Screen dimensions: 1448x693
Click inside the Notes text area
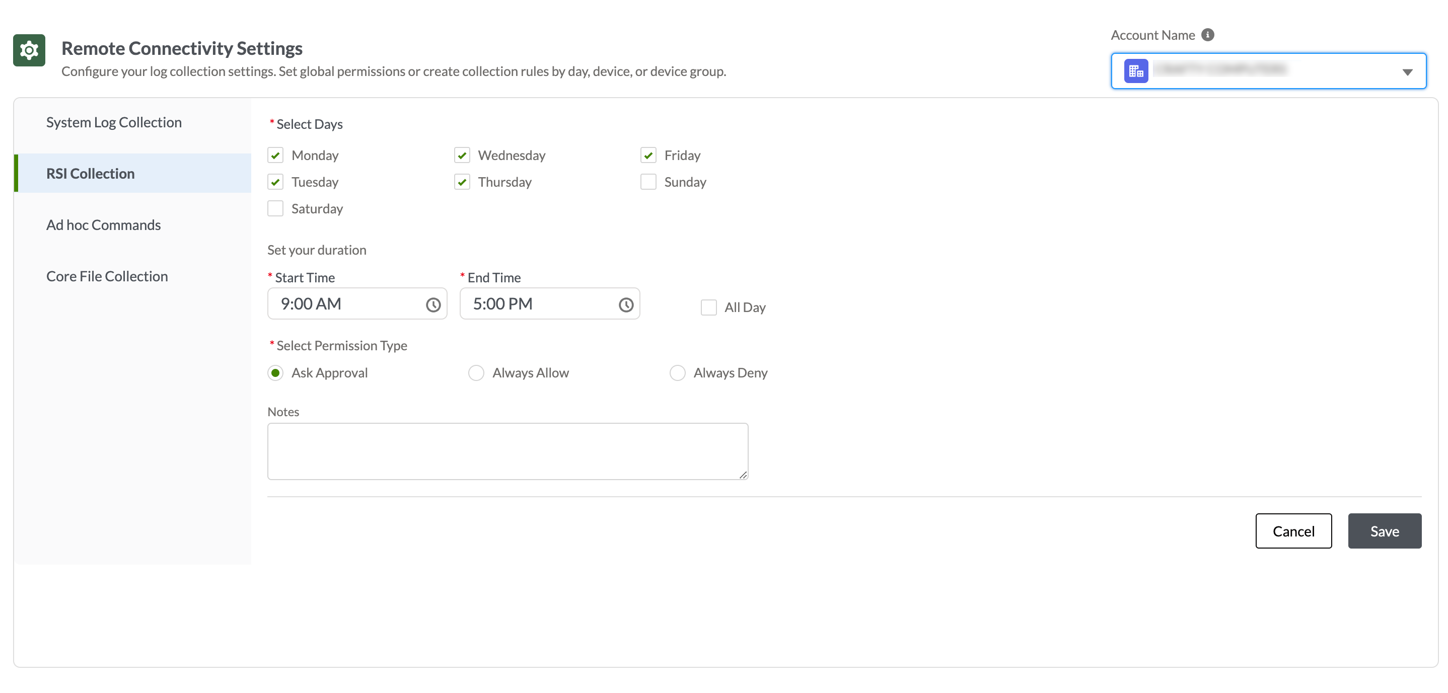coord(508,451)
